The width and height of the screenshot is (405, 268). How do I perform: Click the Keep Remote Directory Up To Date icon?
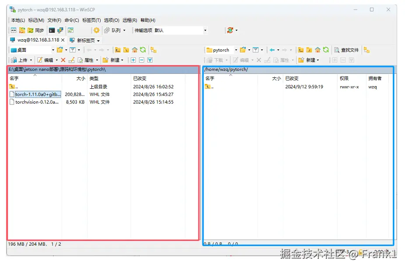[70, 31]
